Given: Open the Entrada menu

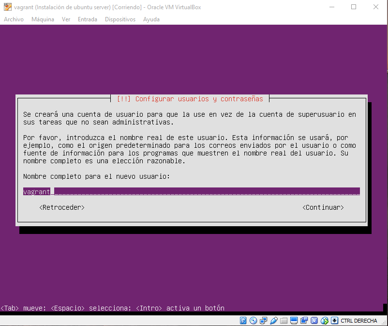Looking at the screenshot, I should (88, 19).
